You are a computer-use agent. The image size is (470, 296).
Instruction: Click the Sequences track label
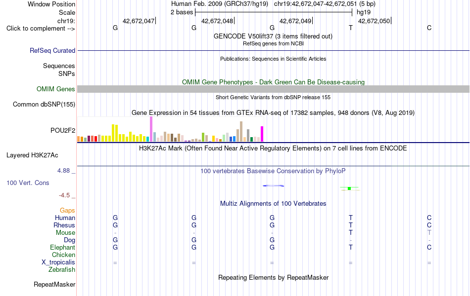59,66
